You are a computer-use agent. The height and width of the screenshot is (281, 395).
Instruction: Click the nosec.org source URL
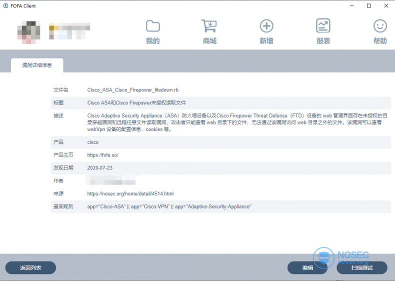click(x=130, y=193)
